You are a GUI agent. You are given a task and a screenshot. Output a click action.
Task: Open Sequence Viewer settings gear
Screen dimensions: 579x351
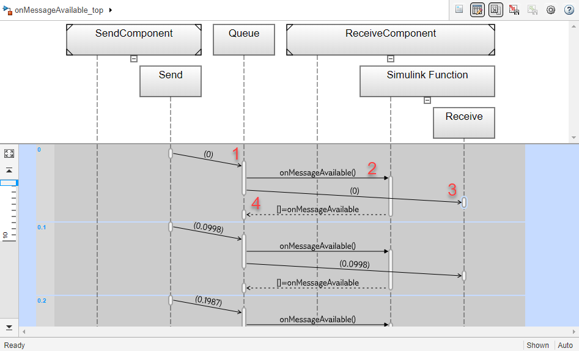click(x=550, y=10)
